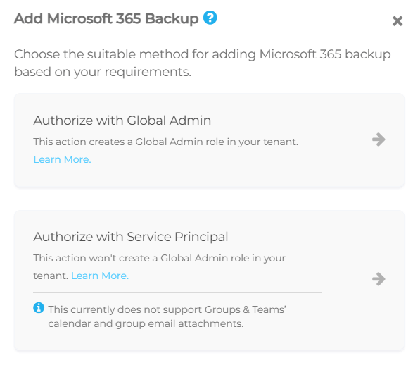Open Learn More link under Global Admin

pos(62,159)
